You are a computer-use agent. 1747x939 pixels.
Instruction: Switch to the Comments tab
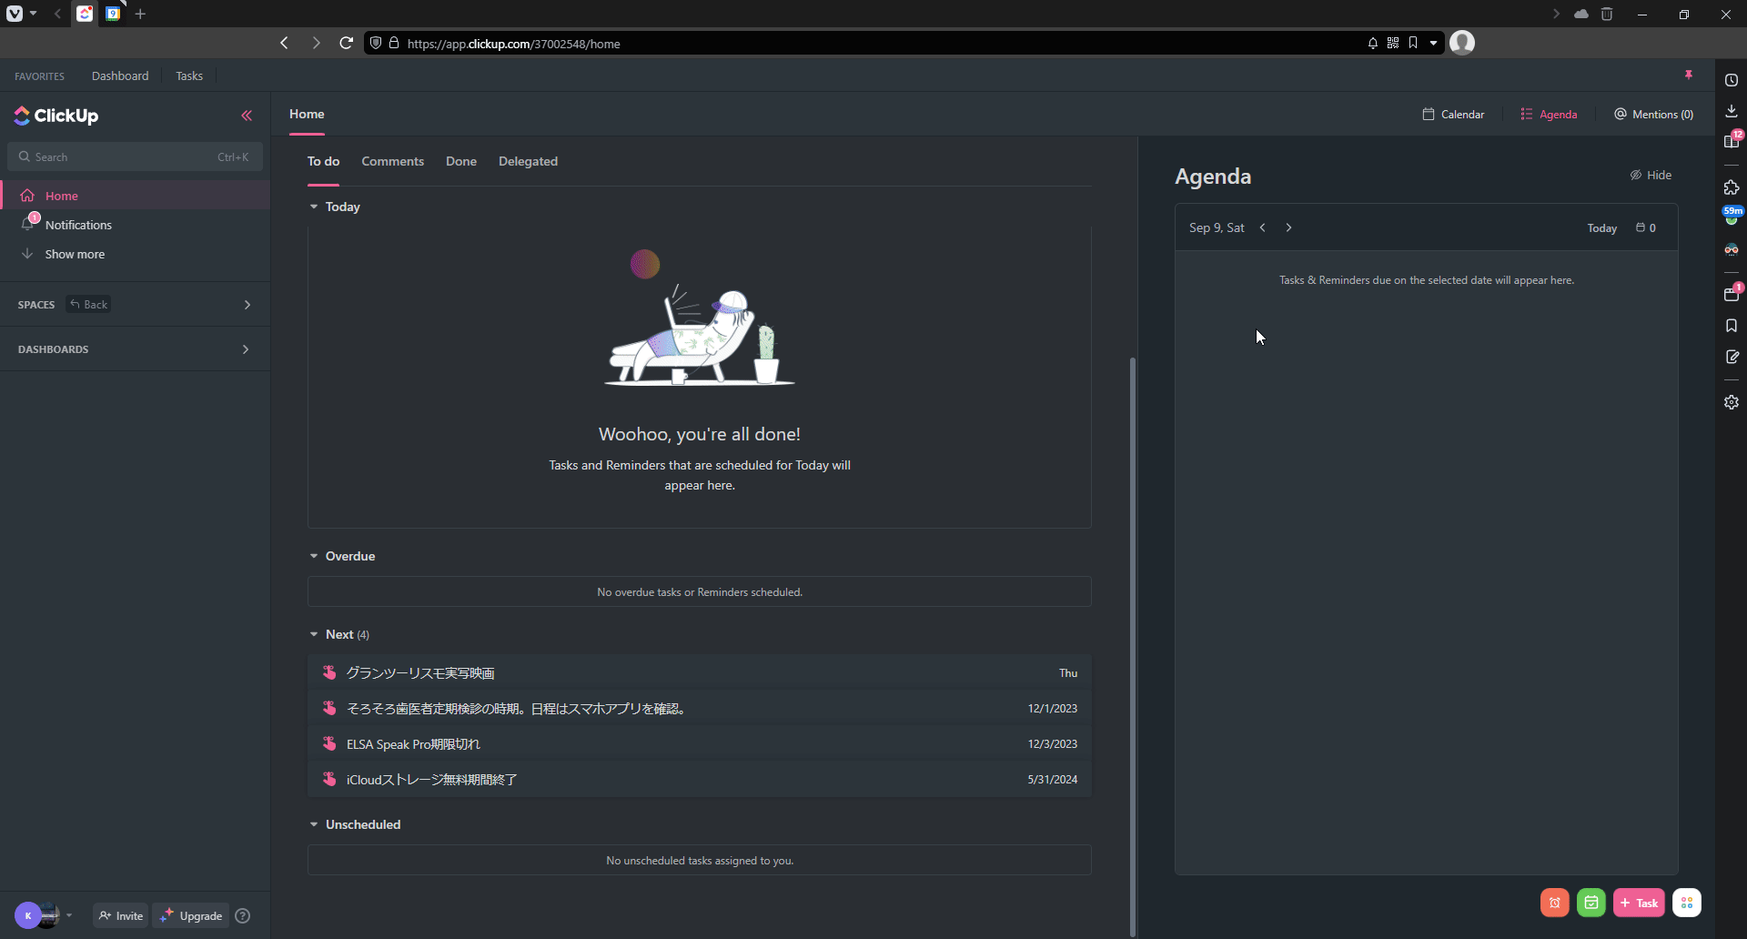[392, 161]
